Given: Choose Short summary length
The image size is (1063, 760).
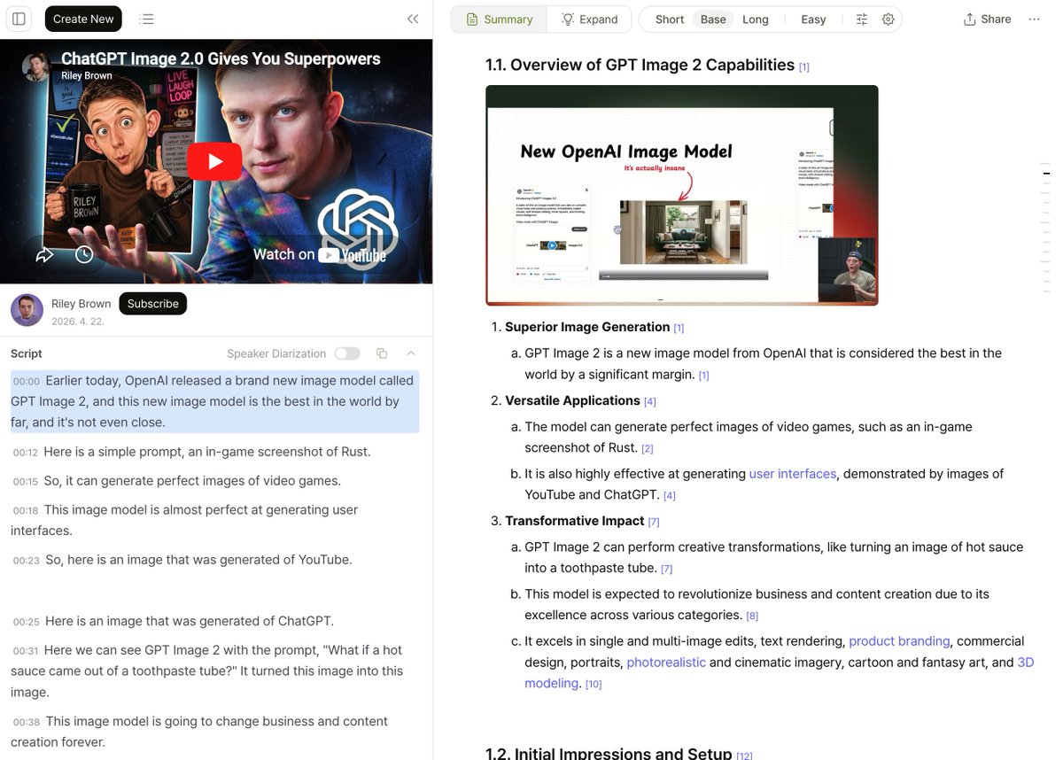Looking at the screenshot, I should click(x=670, y=19).
